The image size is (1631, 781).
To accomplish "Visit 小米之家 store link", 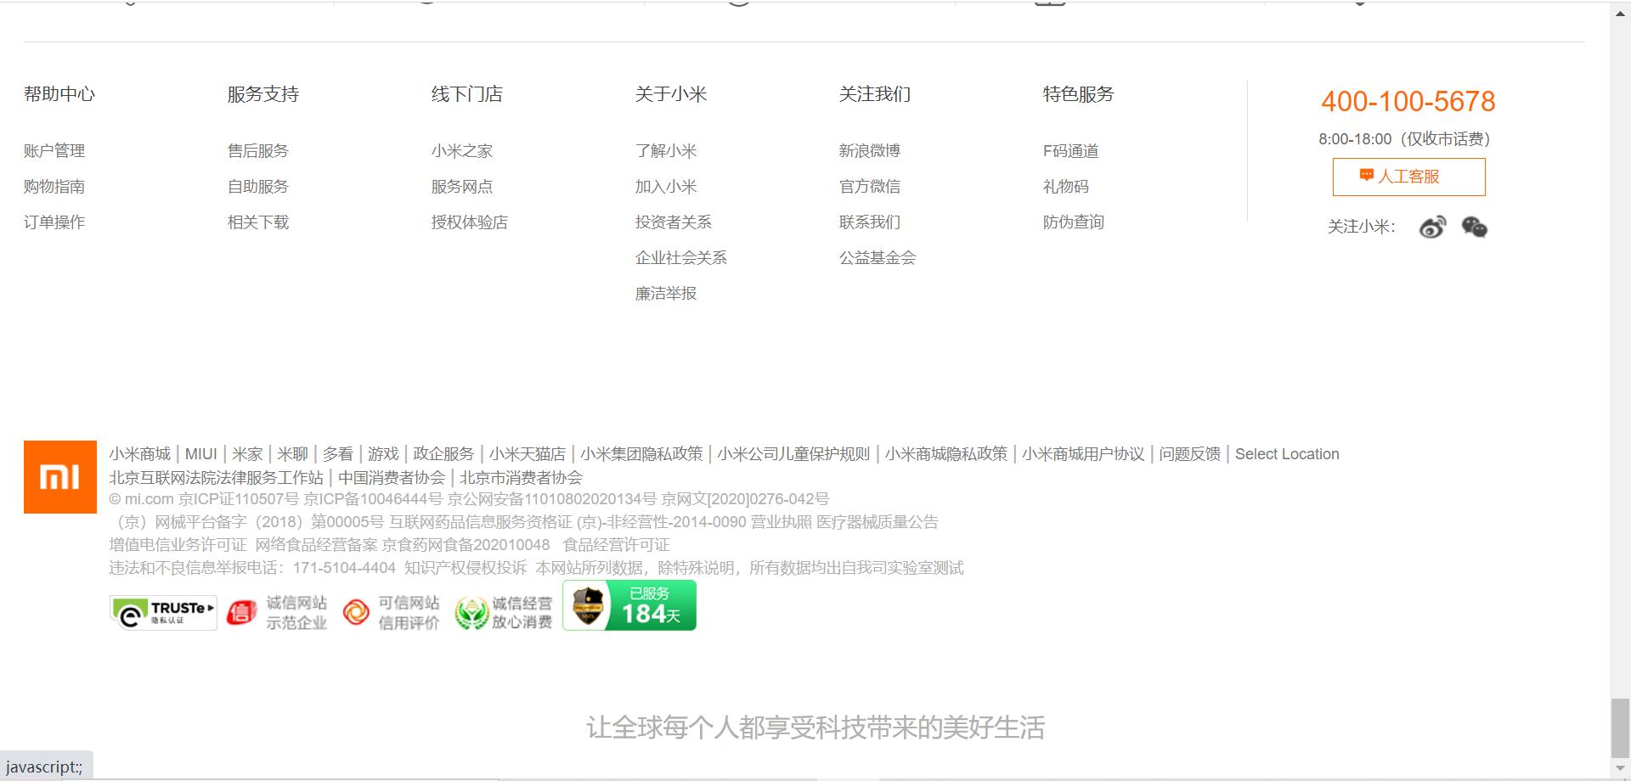I will tap(462, 151).
